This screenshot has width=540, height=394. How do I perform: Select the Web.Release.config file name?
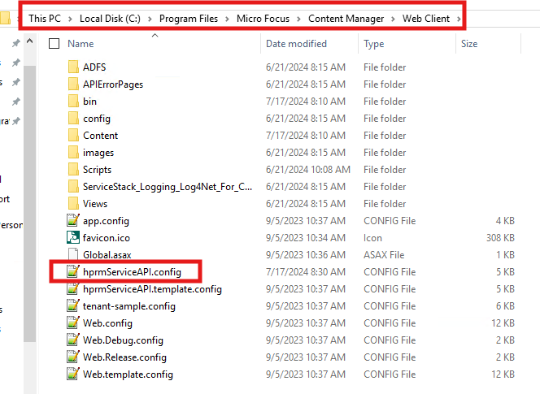point(124,357)
